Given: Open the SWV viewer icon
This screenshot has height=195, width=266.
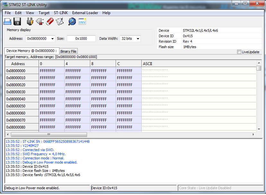Looking at the screenshot, I should [82, 22].
